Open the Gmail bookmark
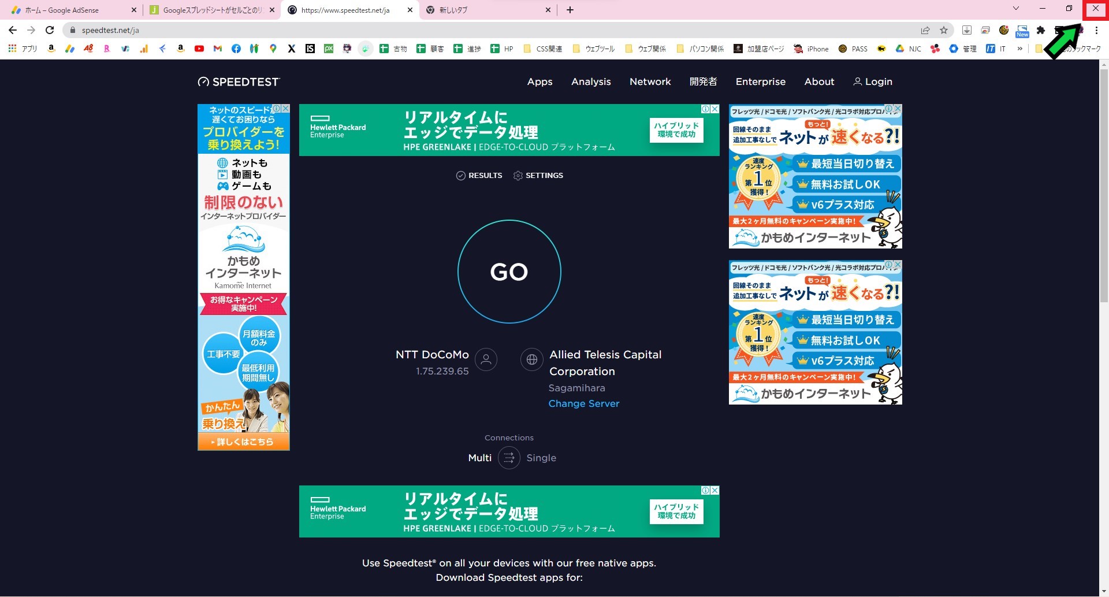1109x597 pixels. 218,49
